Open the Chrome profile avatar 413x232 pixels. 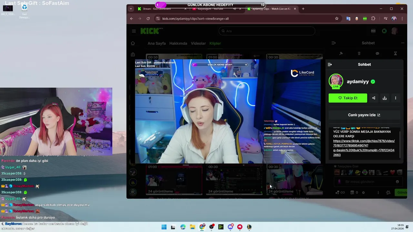pyautogui.click(x=394, y=19)
